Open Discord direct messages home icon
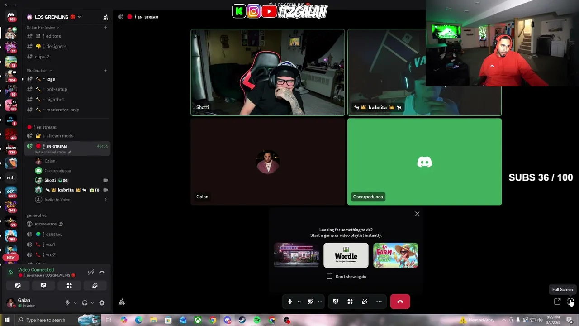This screenshot has height=326, width=579. pos(11,16)
